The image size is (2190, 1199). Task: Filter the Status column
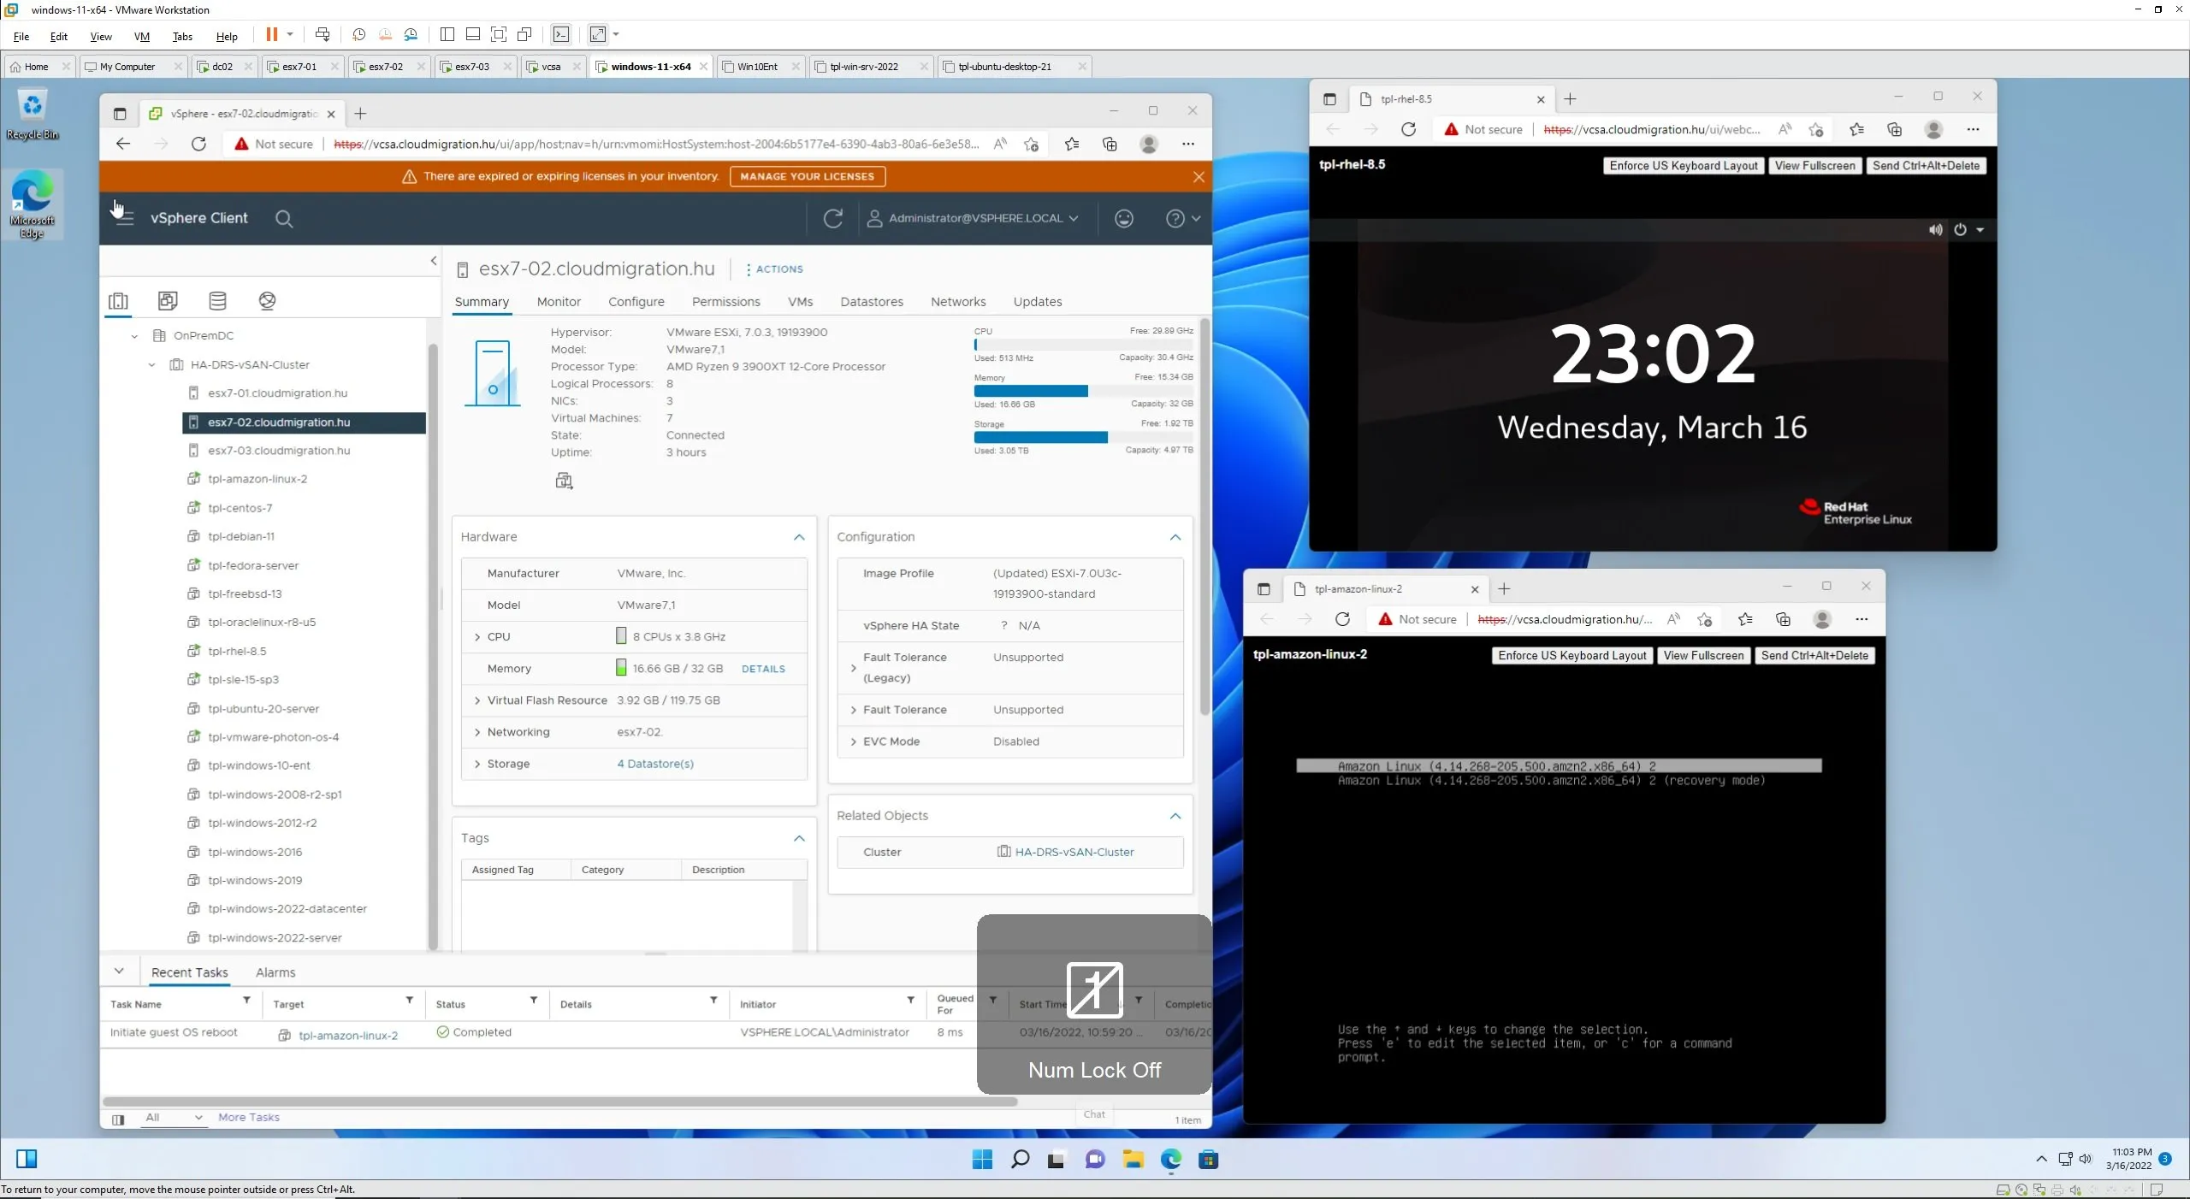(534, 1000)
